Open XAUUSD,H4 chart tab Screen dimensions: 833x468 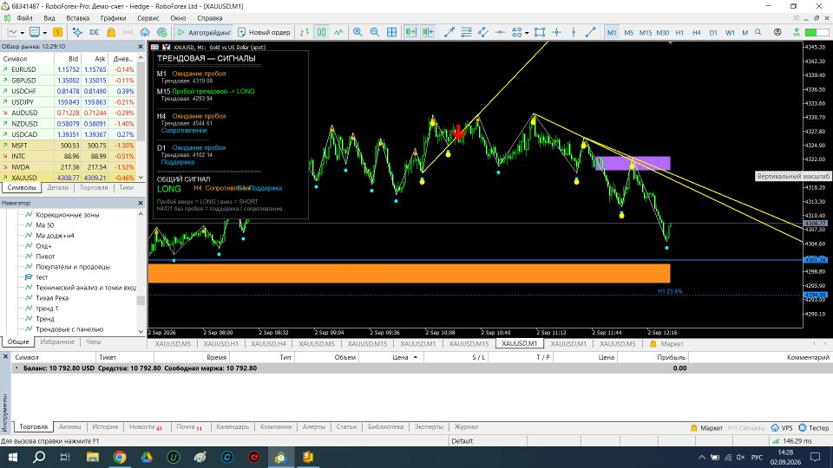(x=268, y=344)
